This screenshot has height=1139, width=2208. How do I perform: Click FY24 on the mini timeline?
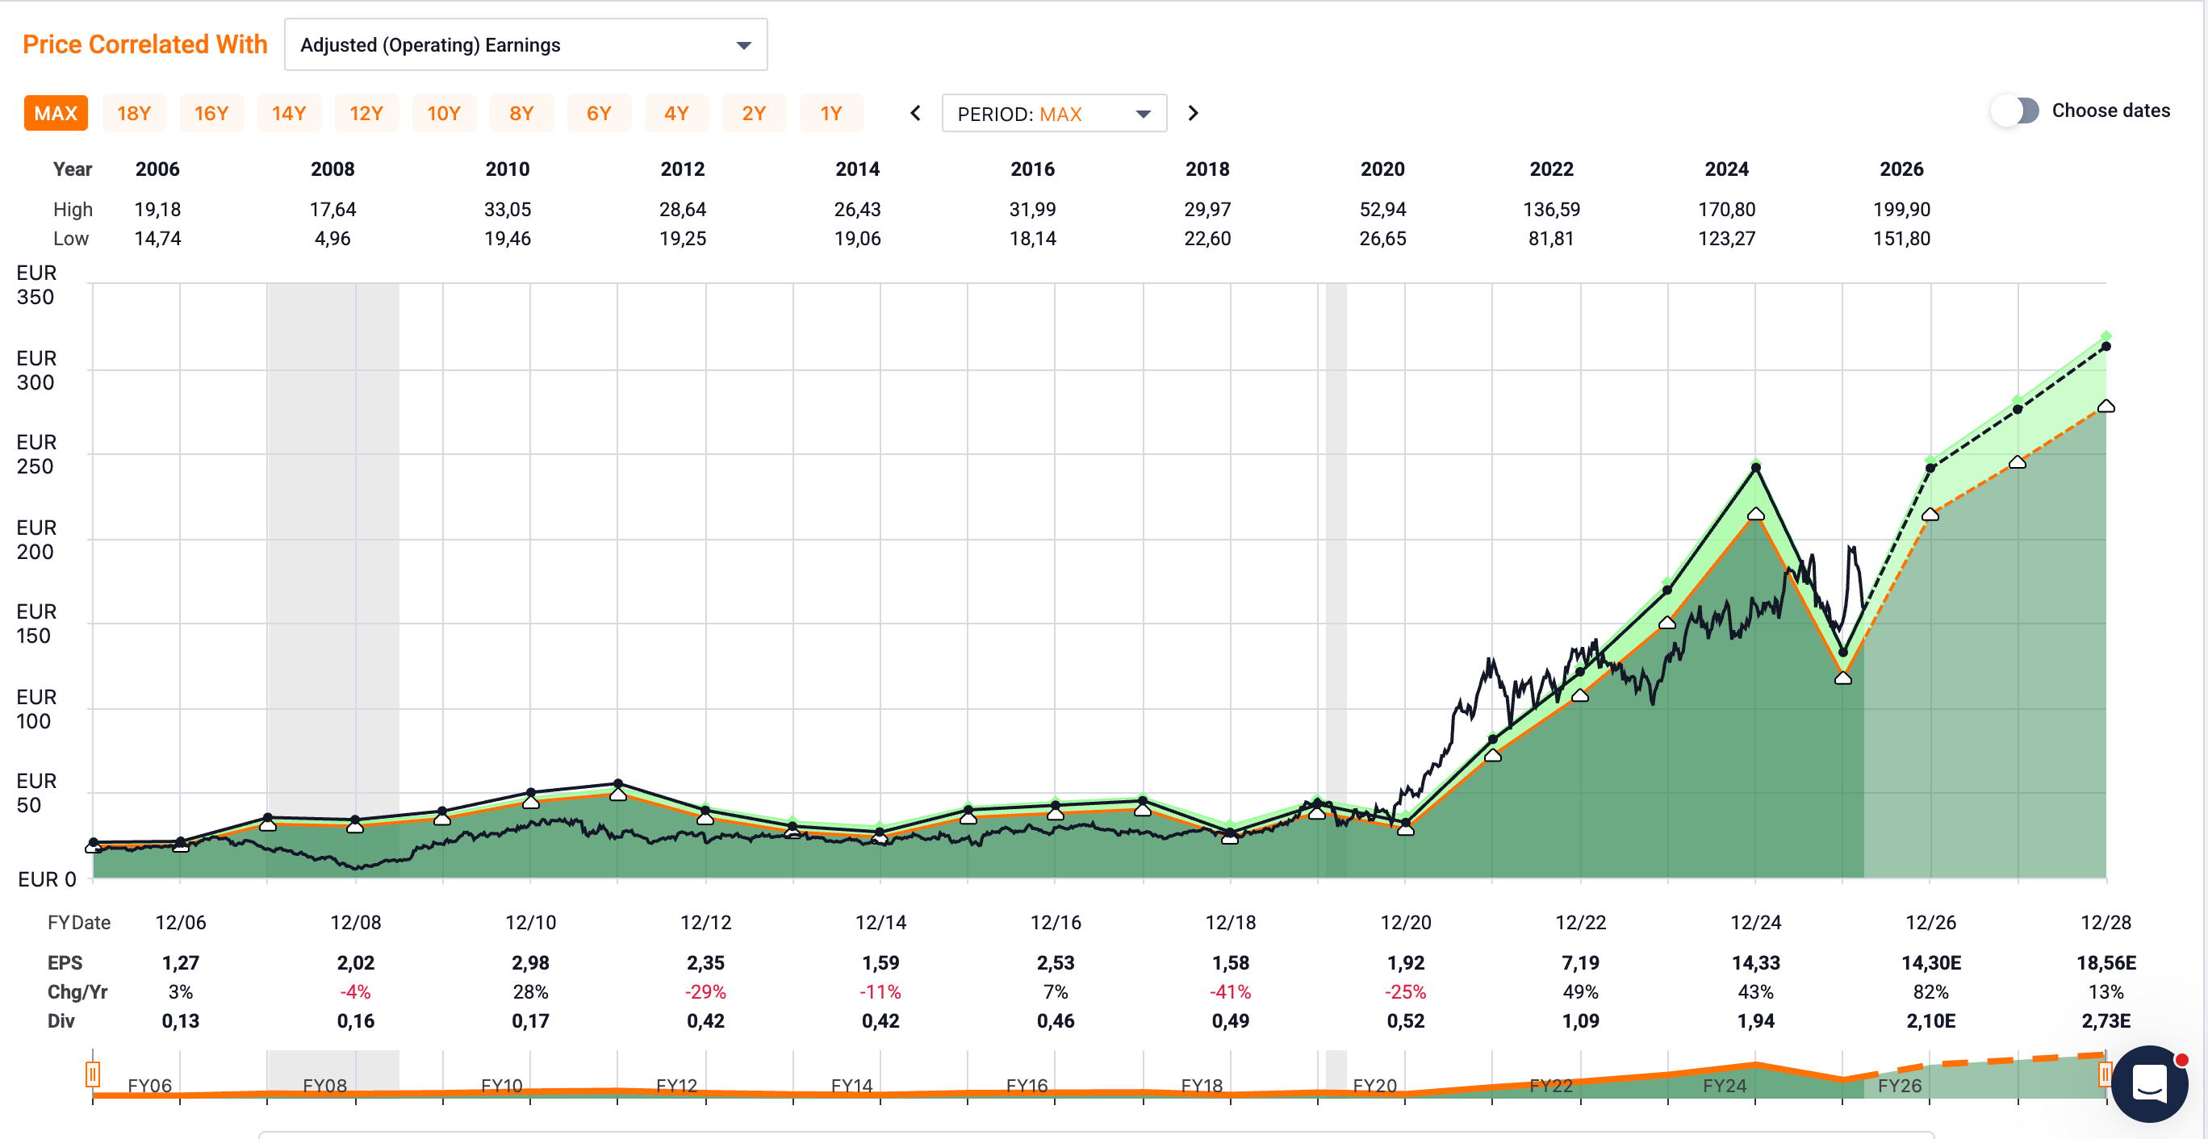(x=1724, y=1086)
